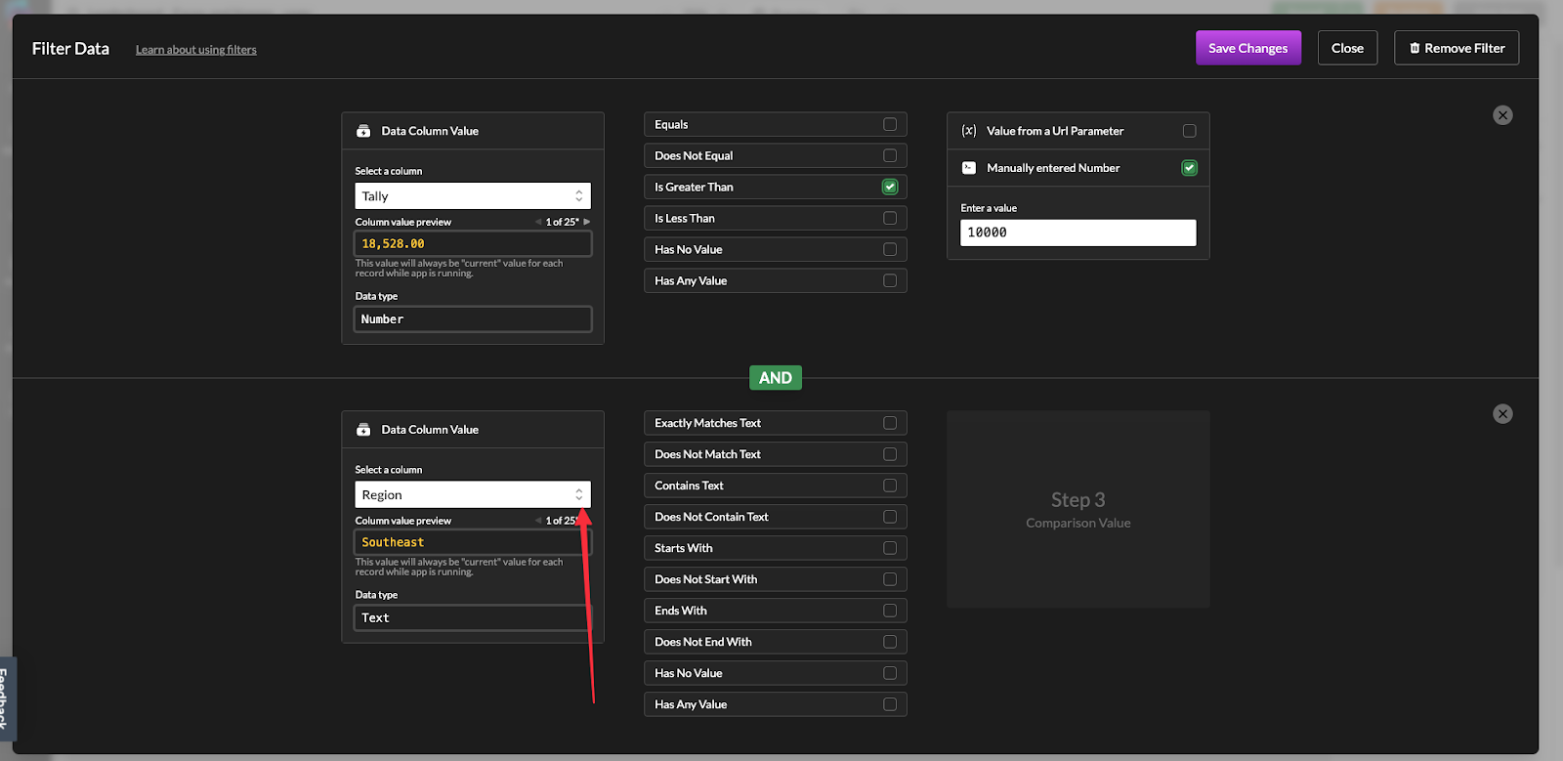Viewport: 1563px width, 761px height.
Task: Check Has No Value for Tally
Action: coord(890,249)
